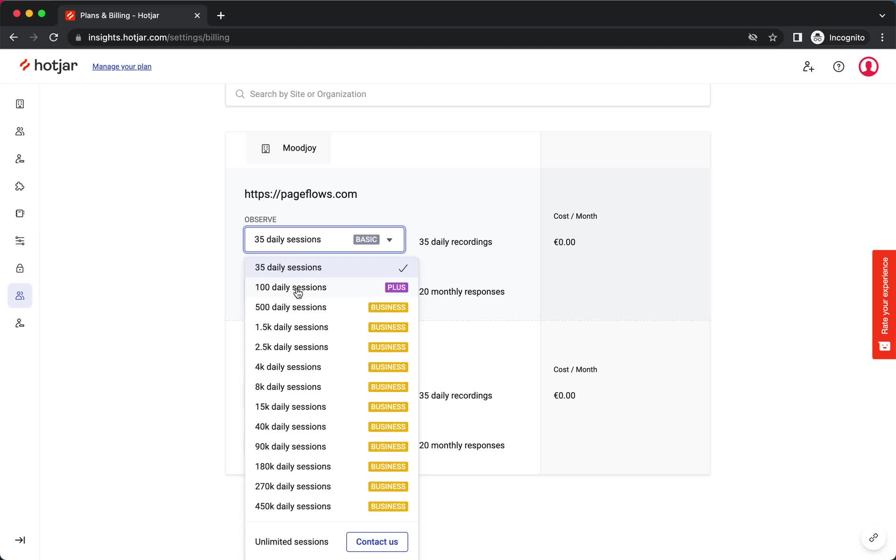Choose 40k daily sessions option
Viewport: 896px width, 560px height.
[331, 427]
